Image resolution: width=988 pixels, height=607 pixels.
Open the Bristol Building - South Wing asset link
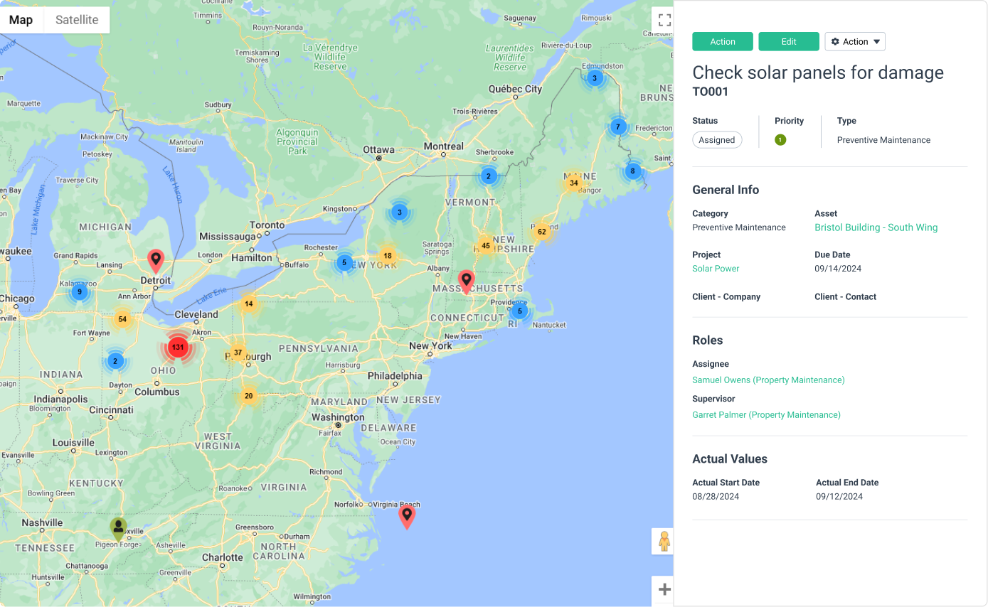point(876,227)
